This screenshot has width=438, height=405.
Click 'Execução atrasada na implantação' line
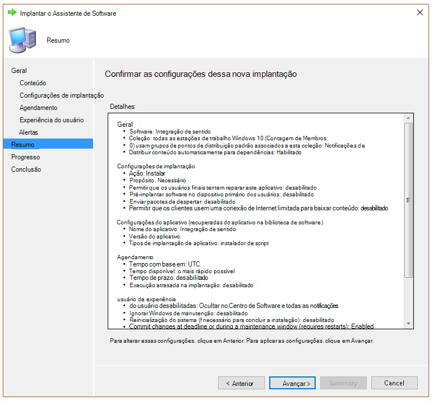tap(191, 286)
